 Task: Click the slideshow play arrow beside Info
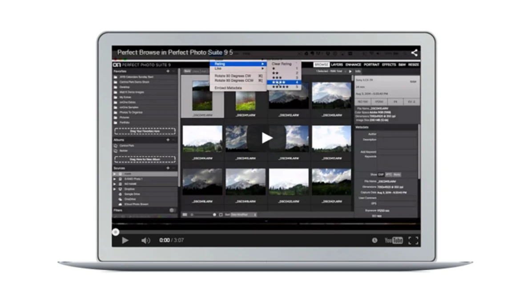[350, 71]
